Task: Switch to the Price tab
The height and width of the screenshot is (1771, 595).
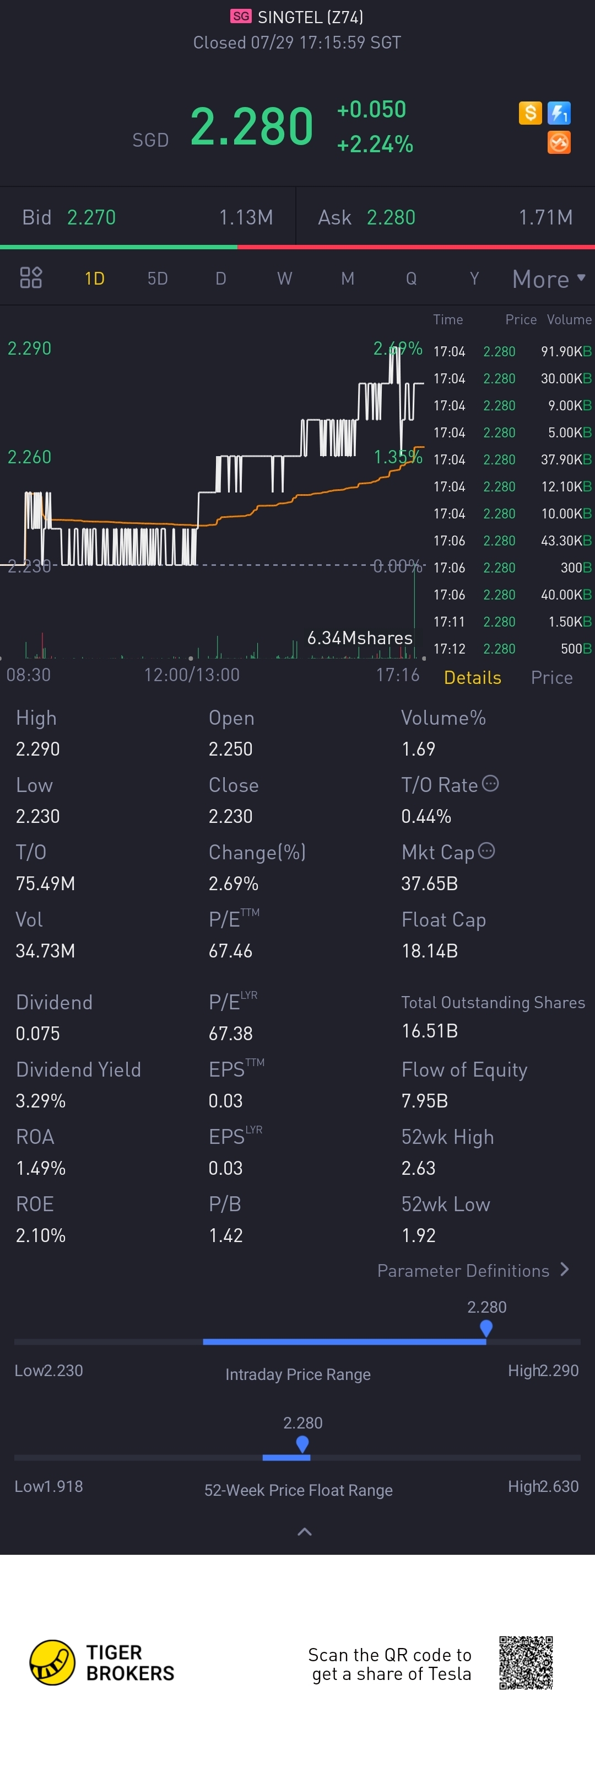Action: coord(551,677)
